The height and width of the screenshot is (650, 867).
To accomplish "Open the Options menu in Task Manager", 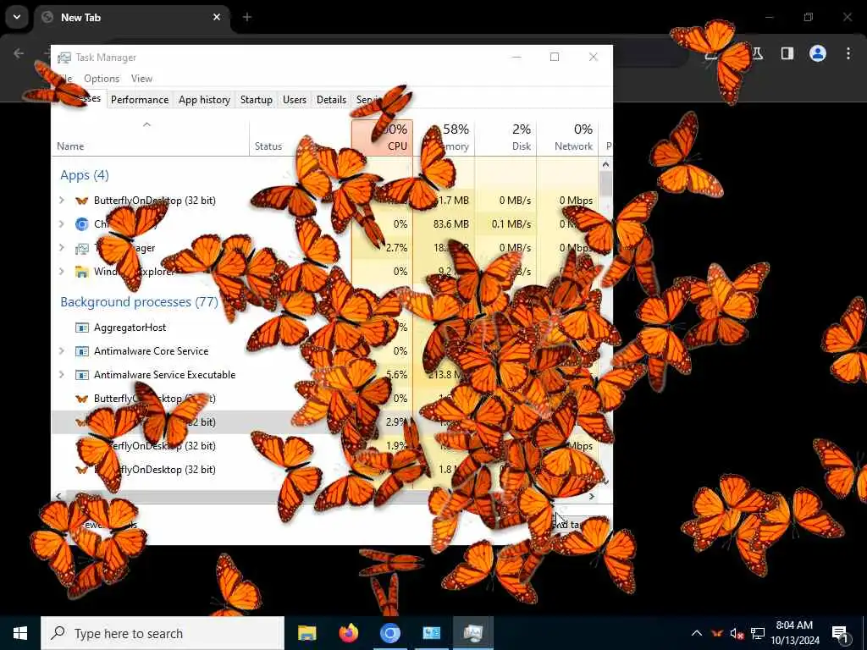I will coord(102,79).
